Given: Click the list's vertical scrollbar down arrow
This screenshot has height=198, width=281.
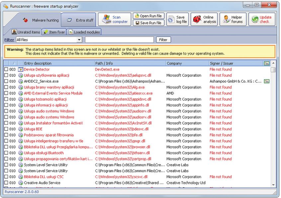Looking at the screenshot, I should pyautogui.click(x=273, y=185).
